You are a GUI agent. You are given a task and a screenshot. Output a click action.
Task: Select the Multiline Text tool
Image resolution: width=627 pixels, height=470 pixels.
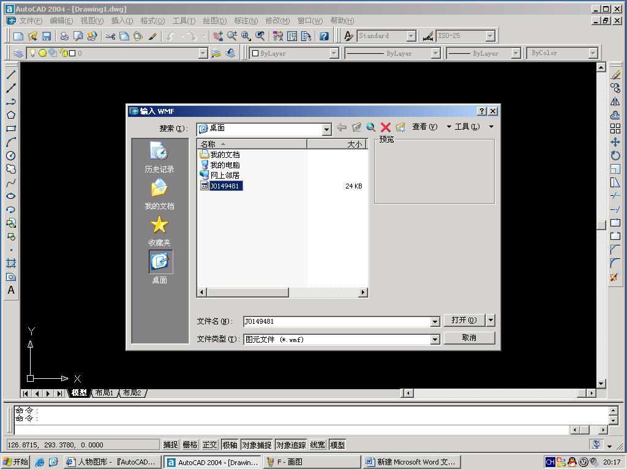pos(11,290)
